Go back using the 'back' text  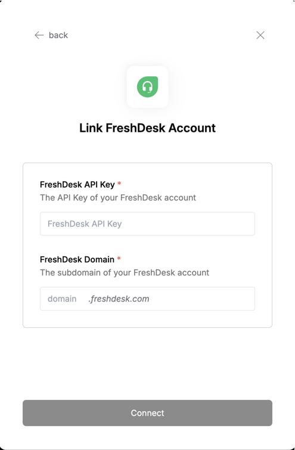point(58,35)
